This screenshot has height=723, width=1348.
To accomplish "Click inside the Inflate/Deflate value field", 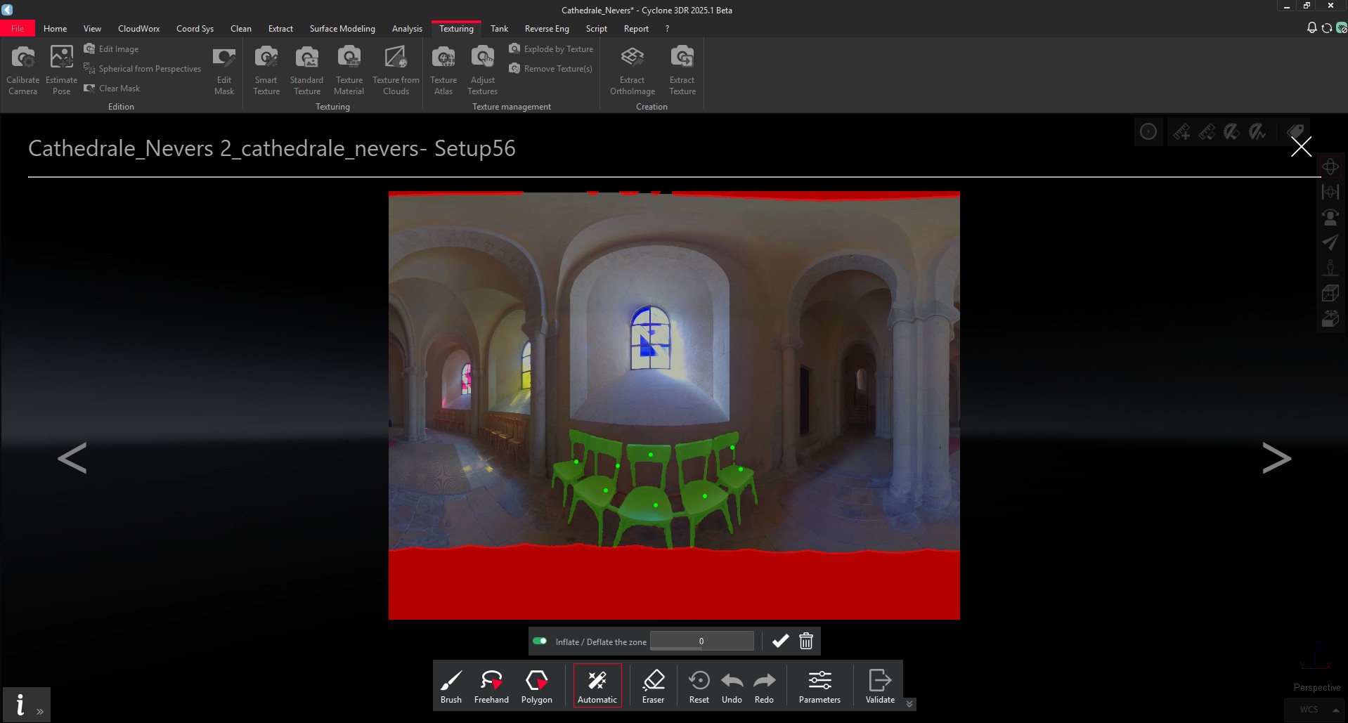I will pyautogui.click(x=701, y=641).
